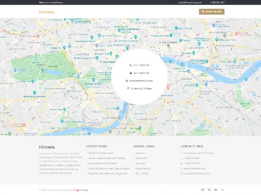
Task: Click the Himara logo in the header
Action: pyautogui.click(x=47, y=12)
